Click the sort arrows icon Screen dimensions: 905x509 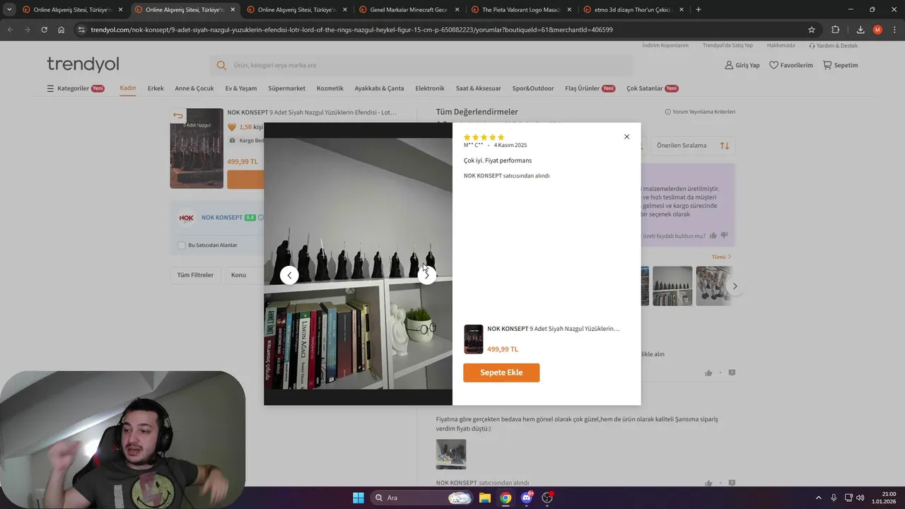pyautogui.click(x=725, y=146)
